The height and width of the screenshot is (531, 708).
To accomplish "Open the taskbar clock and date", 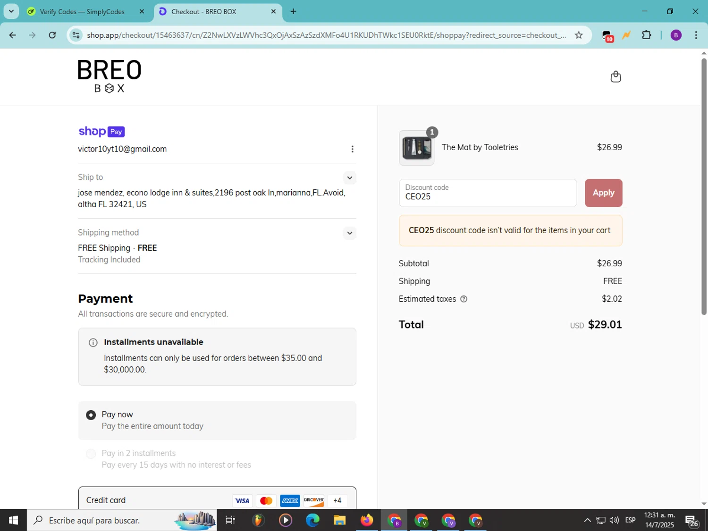I will (659, 520).
